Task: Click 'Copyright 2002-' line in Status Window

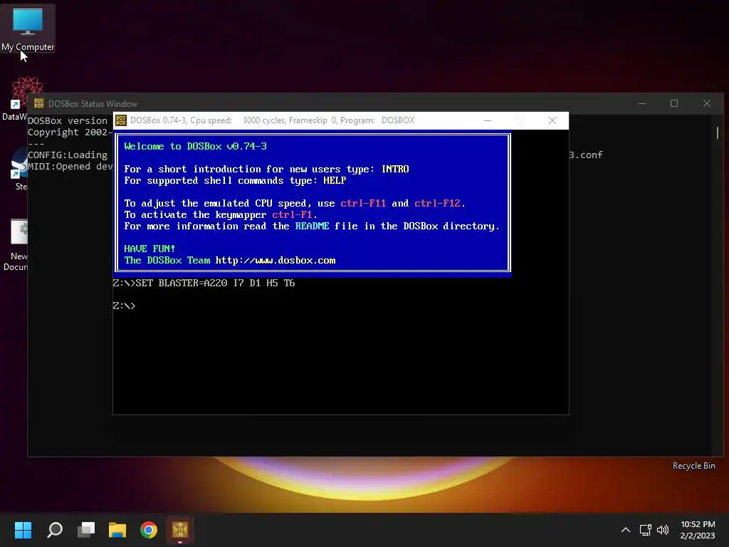Action: point(70,132)
